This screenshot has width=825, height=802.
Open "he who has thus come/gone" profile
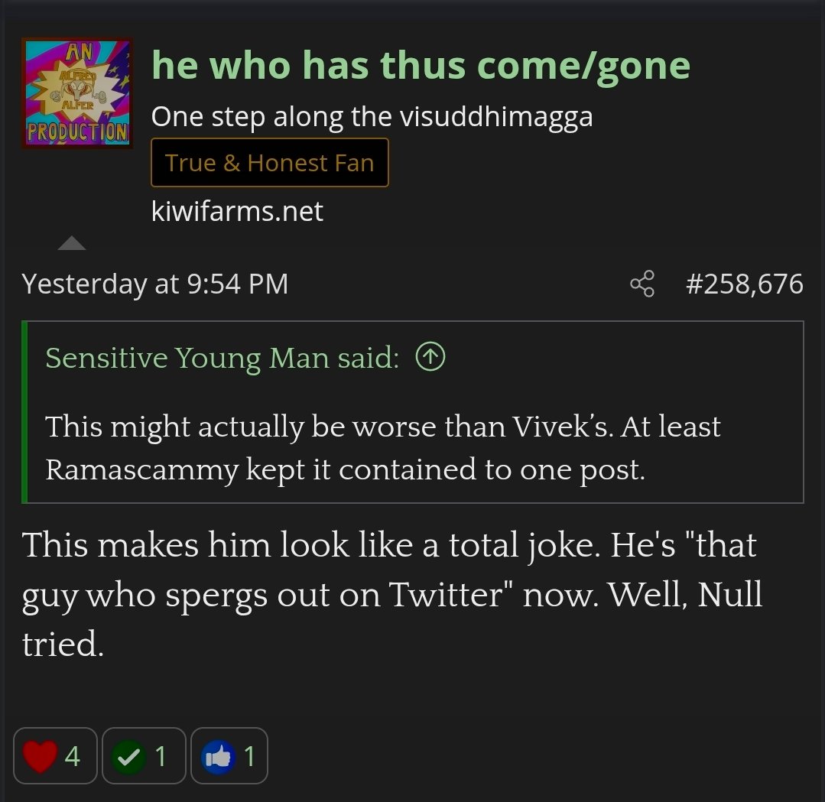[x=421, y=66]
